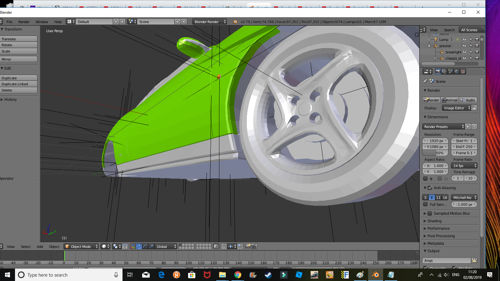This screenshot has height=281, width=500.
Task: Open the Render Presets dropdown
Action: [x=443, y=126]
